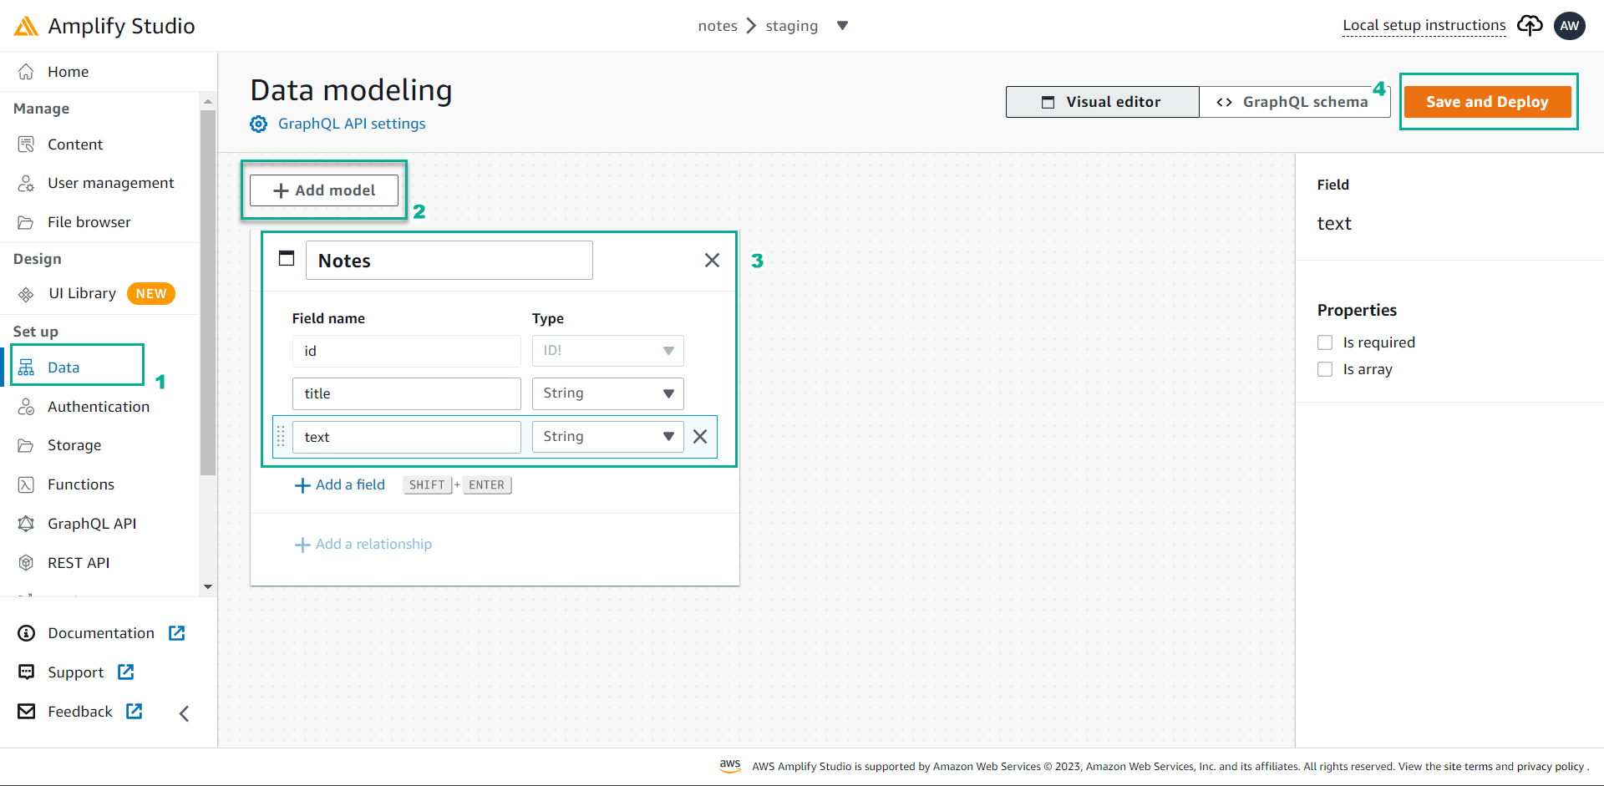Click the Add model button
Image resolution: width=1604 pixels, height=786 pixels.
(324, 190)
